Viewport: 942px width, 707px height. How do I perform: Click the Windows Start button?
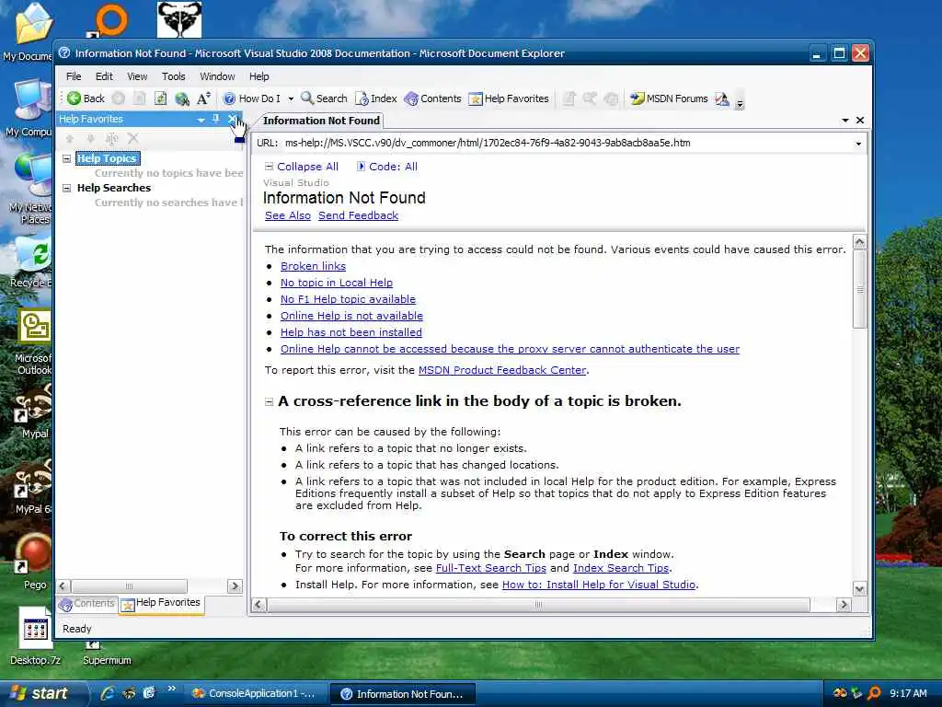(42, 694)
